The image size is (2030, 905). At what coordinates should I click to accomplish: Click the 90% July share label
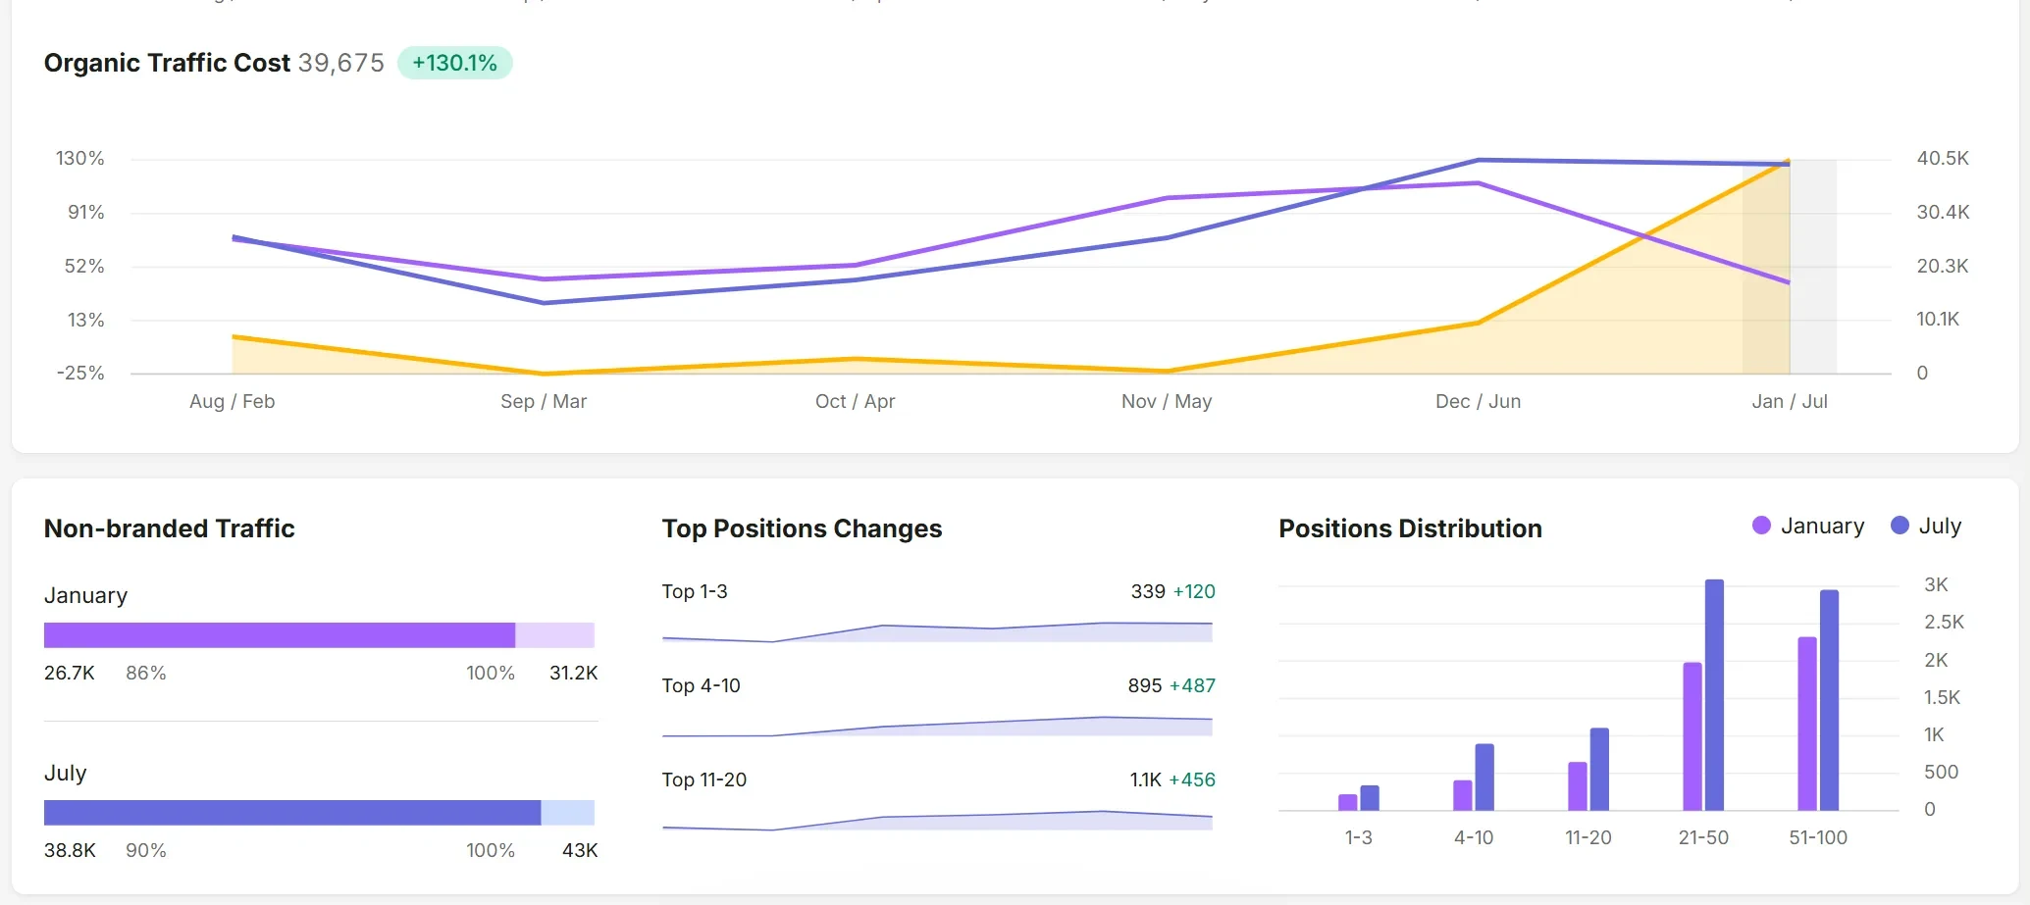point(146,850)
